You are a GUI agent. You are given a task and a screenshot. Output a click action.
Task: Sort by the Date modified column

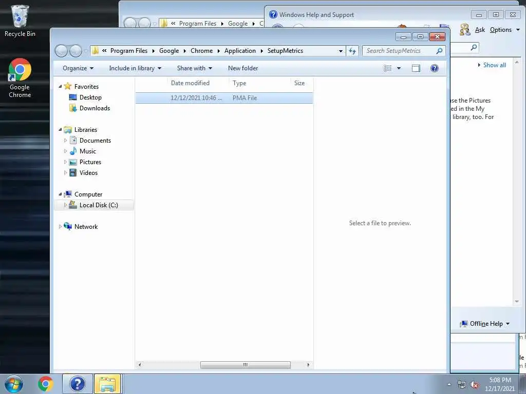[x=198, y=83]
